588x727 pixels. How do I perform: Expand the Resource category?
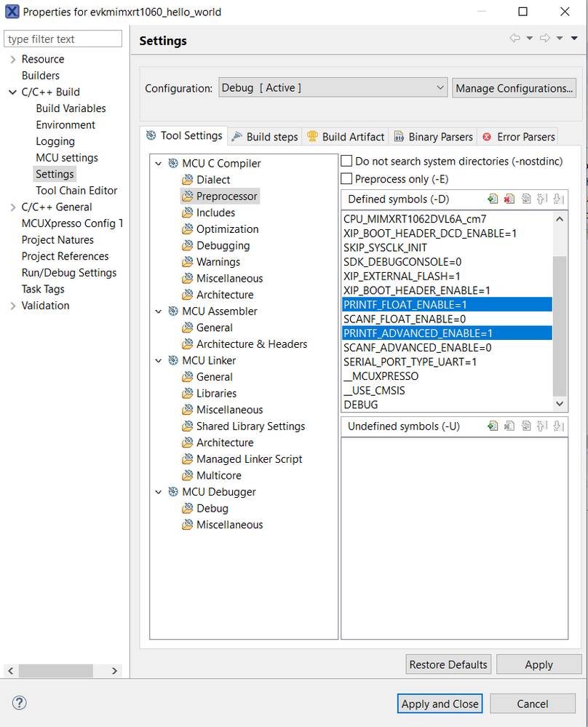[x=13, y=60]
